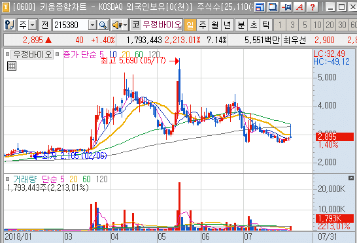Click the green 60 price moving average label
This screenshot has height=243, width=357.
click(x=139, y=55)
